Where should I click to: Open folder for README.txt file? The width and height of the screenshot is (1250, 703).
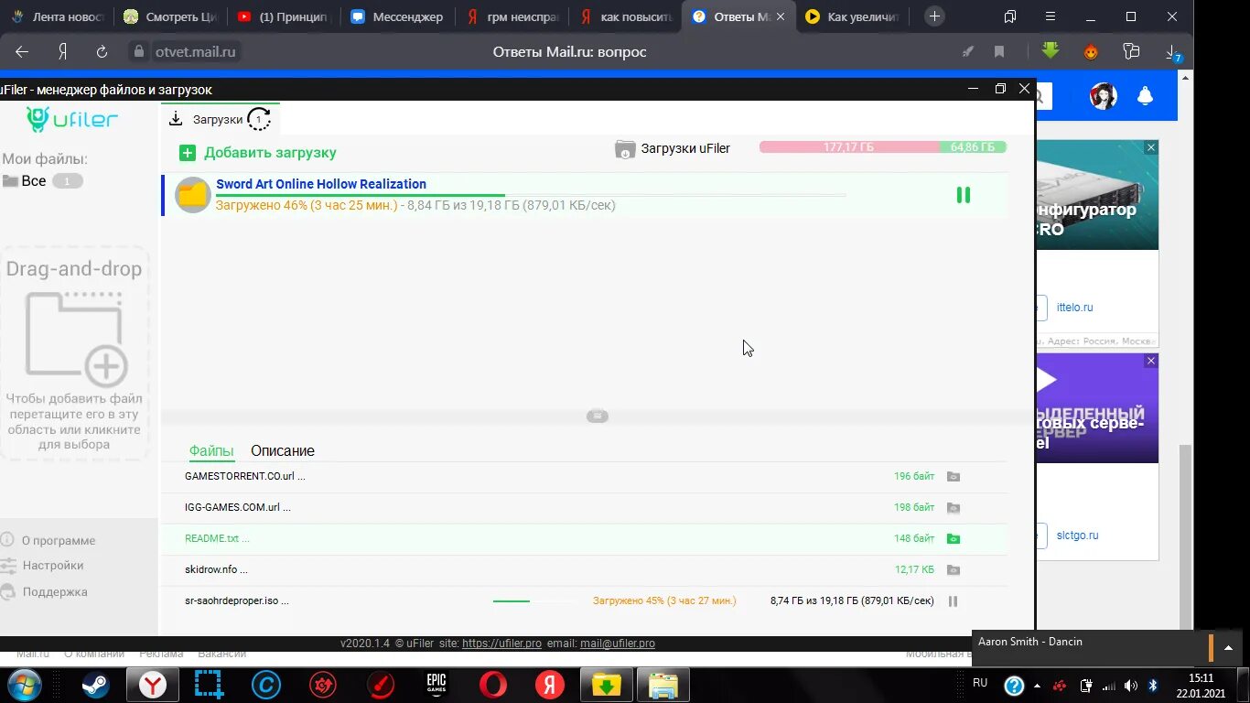pyautogui.click(x=953, y=539)
